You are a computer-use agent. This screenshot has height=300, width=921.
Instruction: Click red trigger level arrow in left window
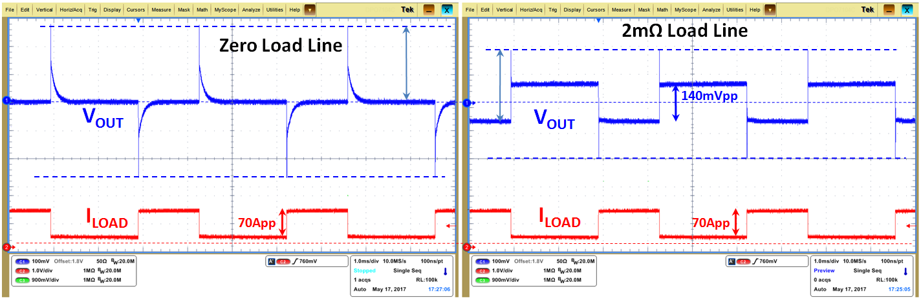click(x=450, y=225)
